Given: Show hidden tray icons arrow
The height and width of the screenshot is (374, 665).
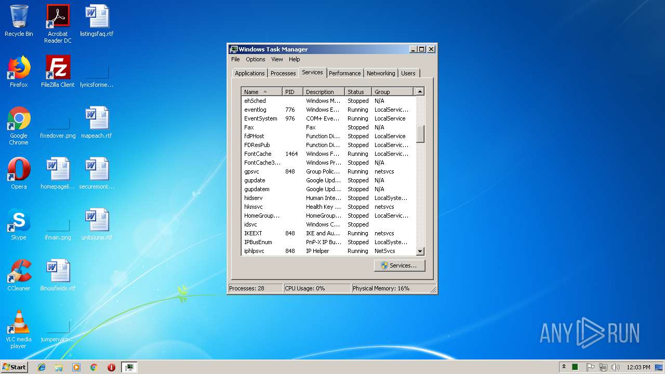Looking at the screenshot, I should [x=564, y=367].
